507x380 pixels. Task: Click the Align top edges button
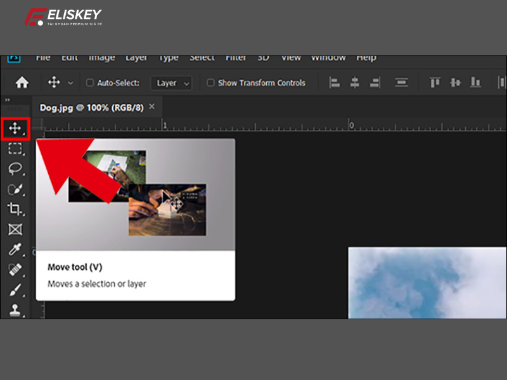[434, 83]
